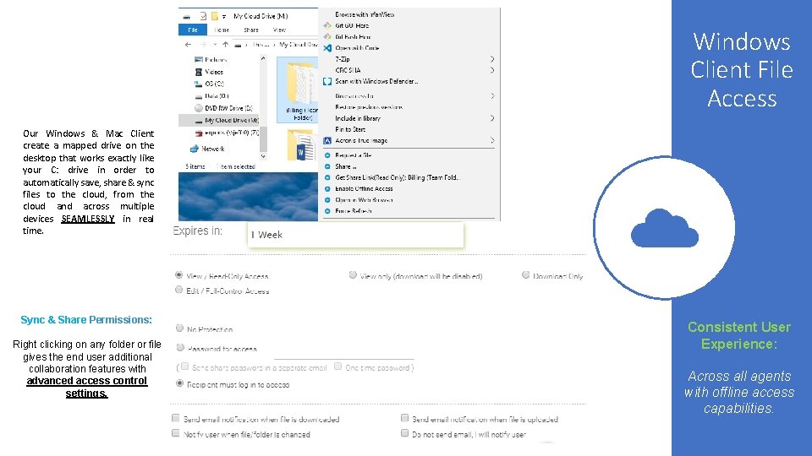Screen dimensions: 812x456
Task: Open the Share ribbon tab
Action: click(251, 30)
